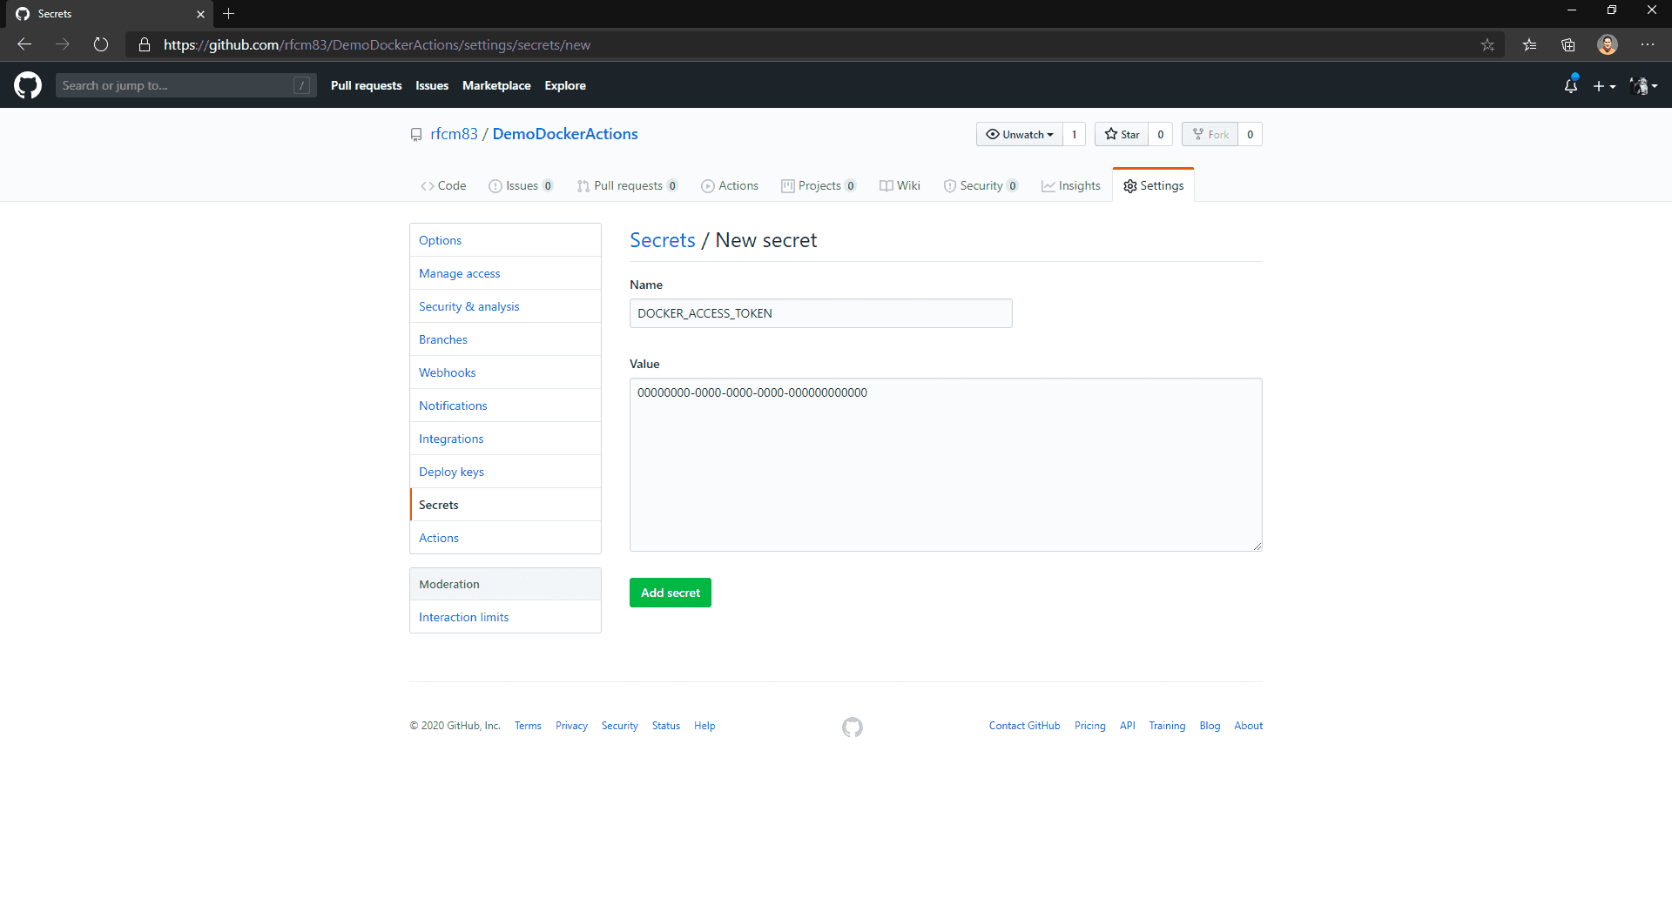Open Branches settings

pyautogui.click(x=505, y=339)
